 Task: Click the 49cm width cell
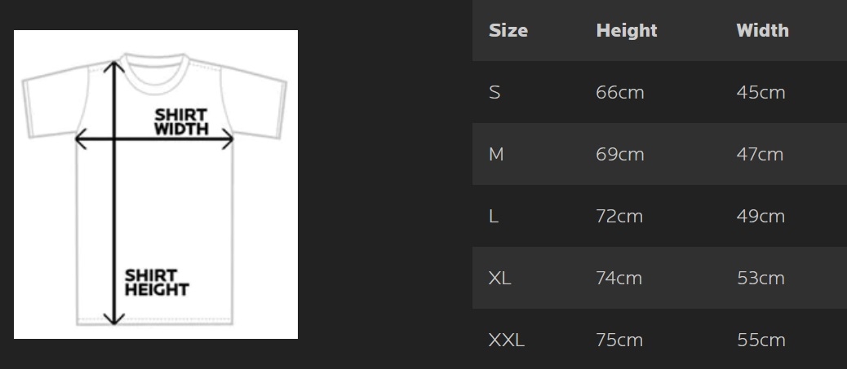[x=761, y=217]
